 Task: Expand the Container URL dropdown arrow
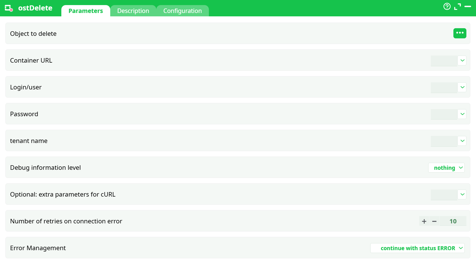click(462, 60)
